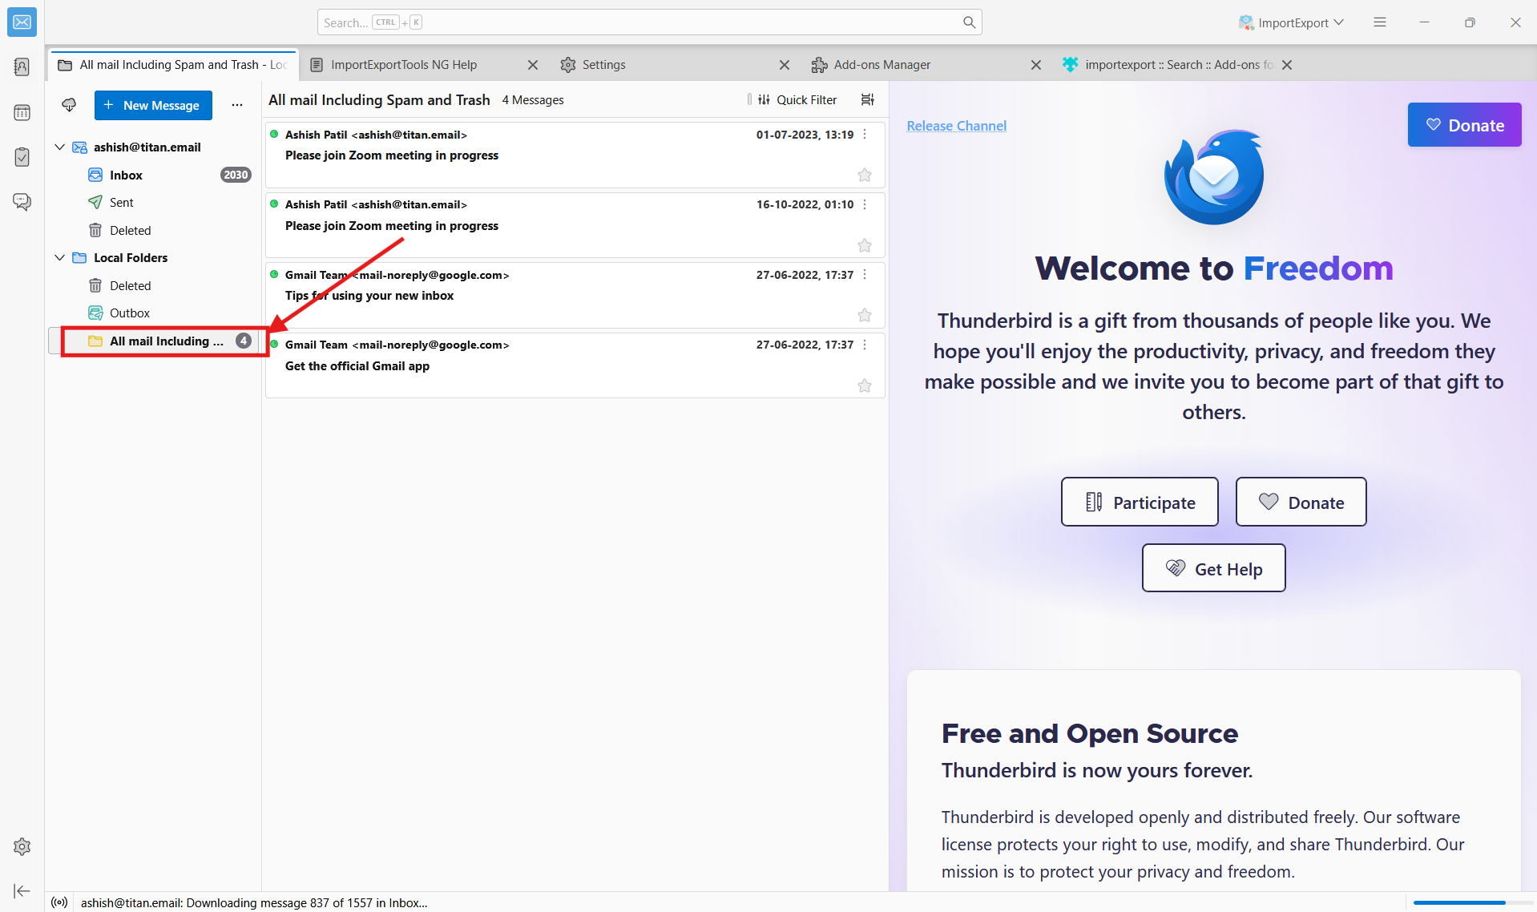Click the purple Donate button at top
The image size is (1537, 912).
[x=1464, y=125]
